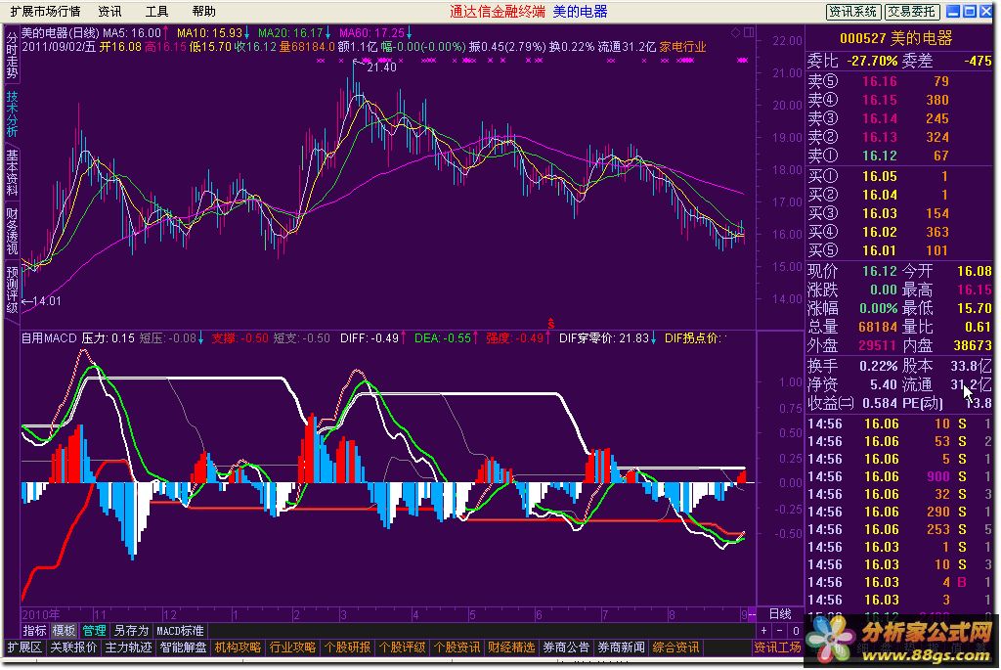Screen dimensions: 1001x670
Task: Open the 工具 menu
Action: click(x=156, y=11)
